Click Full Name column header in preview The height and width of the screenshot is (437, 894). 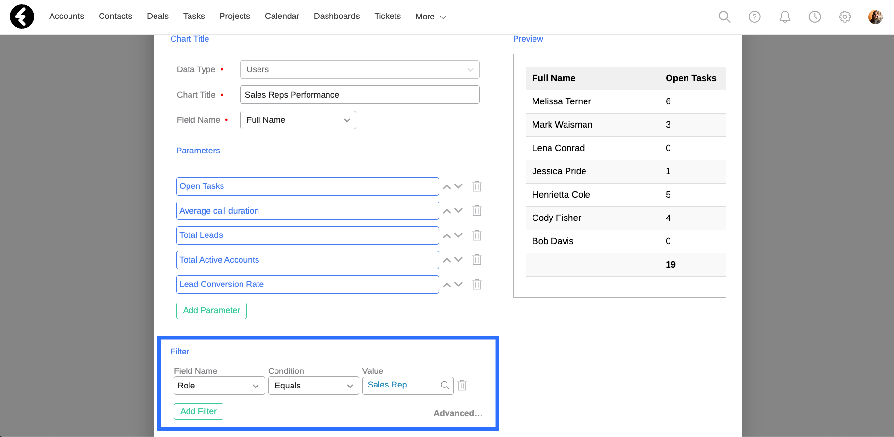point(553,78)
